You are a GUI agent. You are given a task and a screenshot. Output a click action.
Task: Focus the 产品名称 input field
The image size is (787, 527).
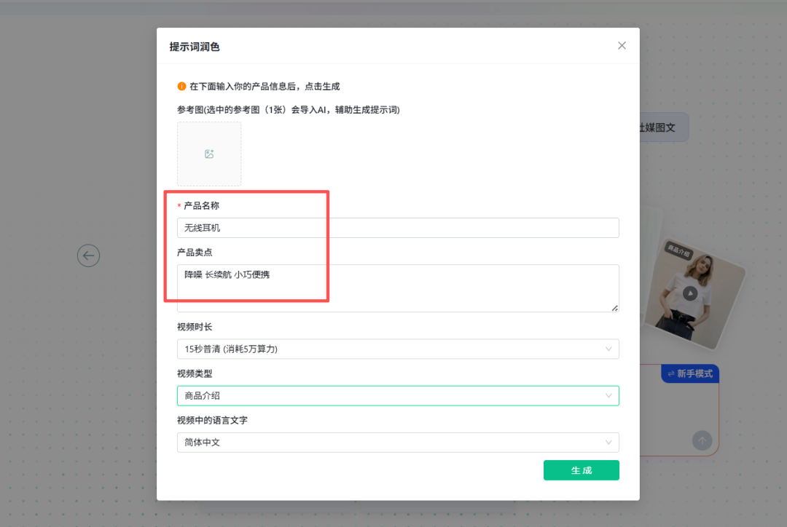point(397,228)
